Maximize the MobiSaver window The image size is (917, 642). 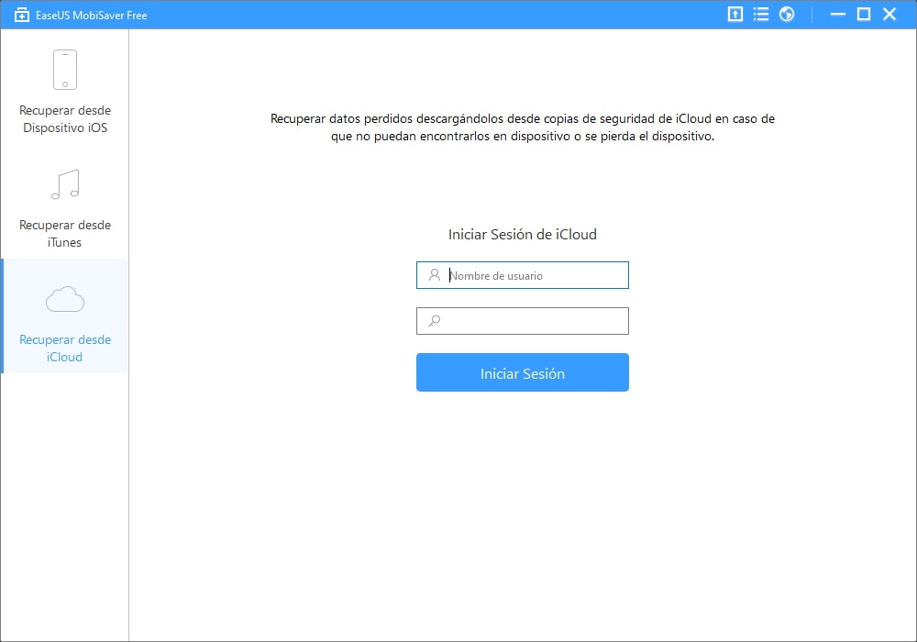(x=864, y=14)
